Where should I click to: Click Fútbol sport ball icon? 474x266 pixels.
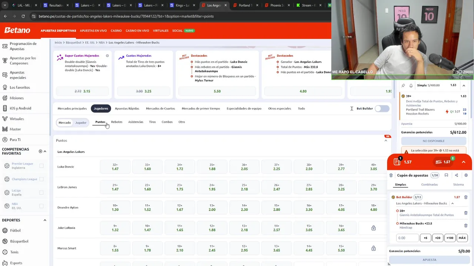(5, 231)
